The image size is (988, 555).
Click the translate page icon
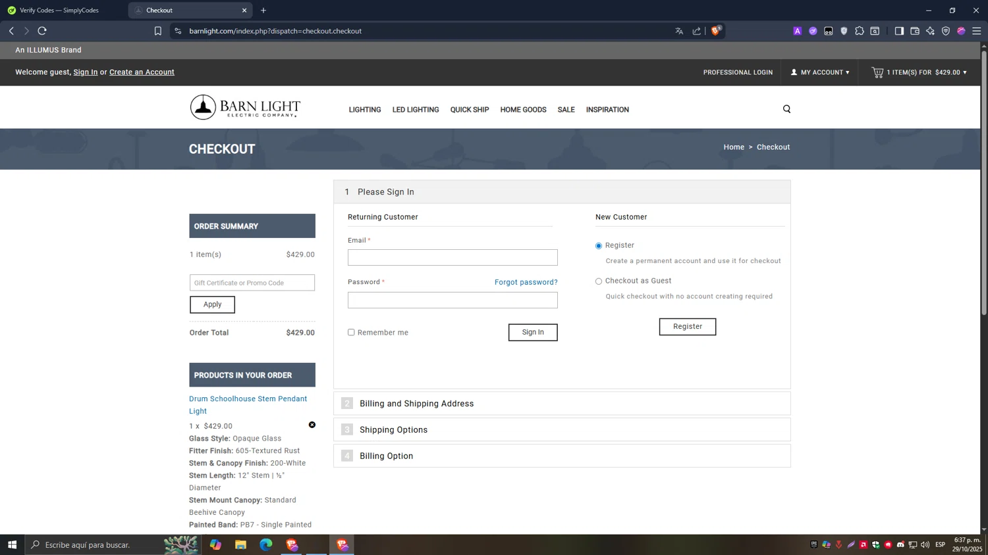(679, 31)
